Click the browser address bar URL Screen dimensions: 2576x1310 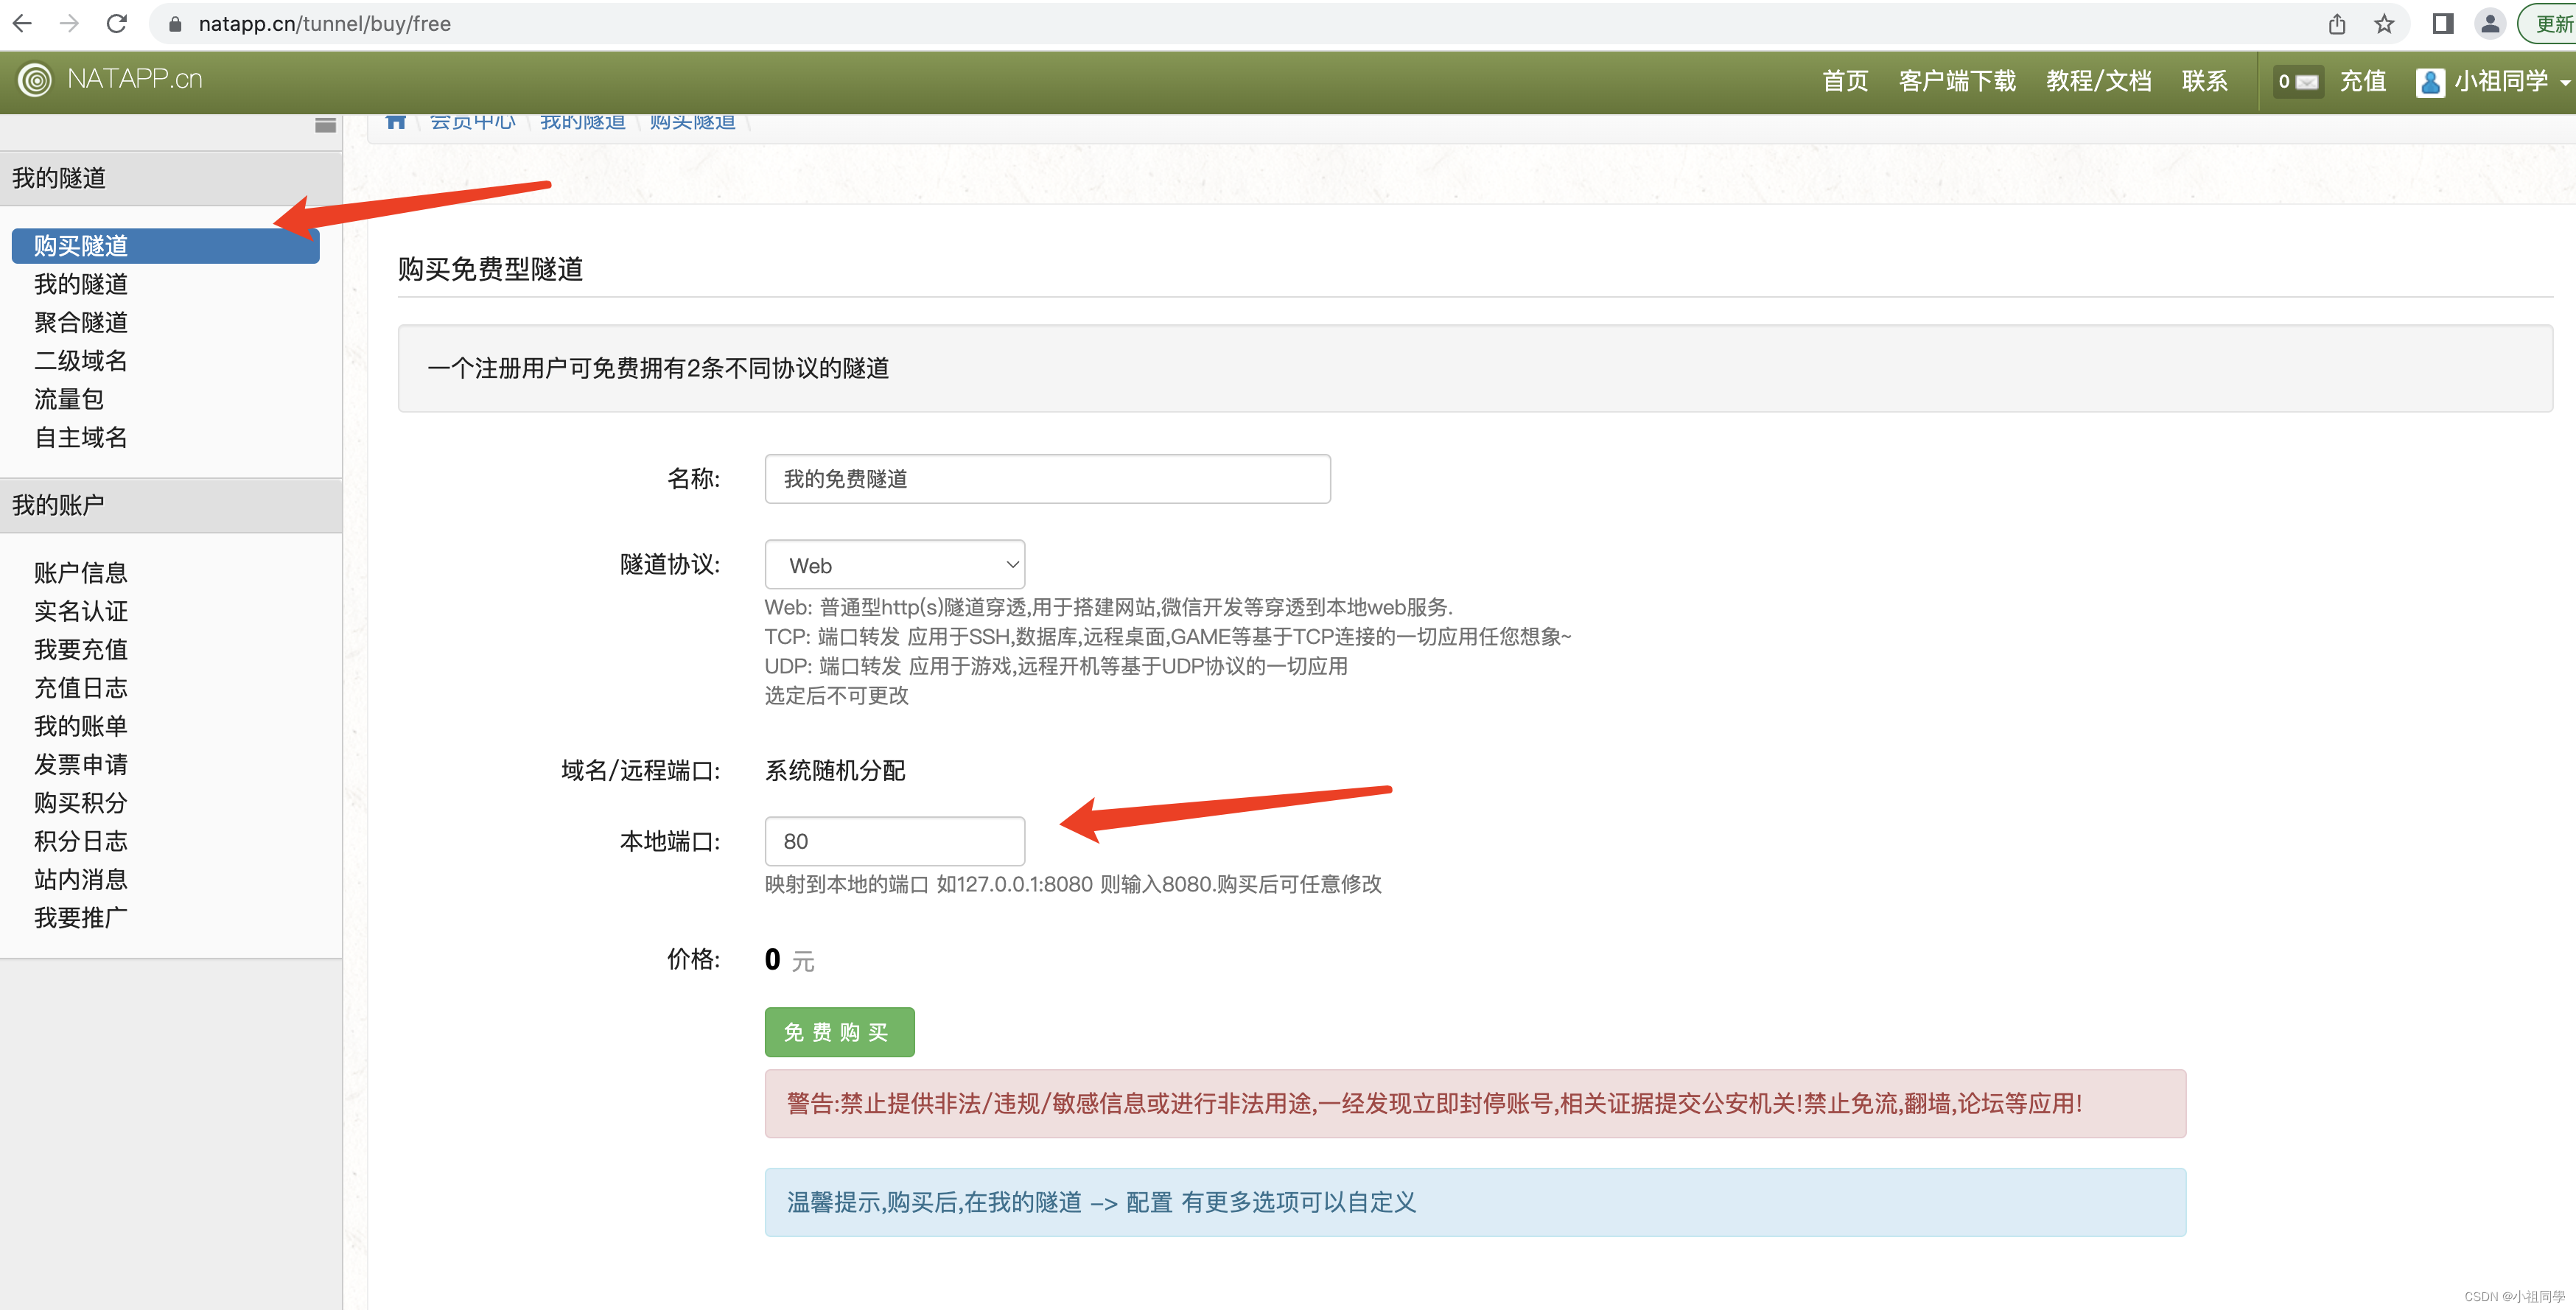324,24
